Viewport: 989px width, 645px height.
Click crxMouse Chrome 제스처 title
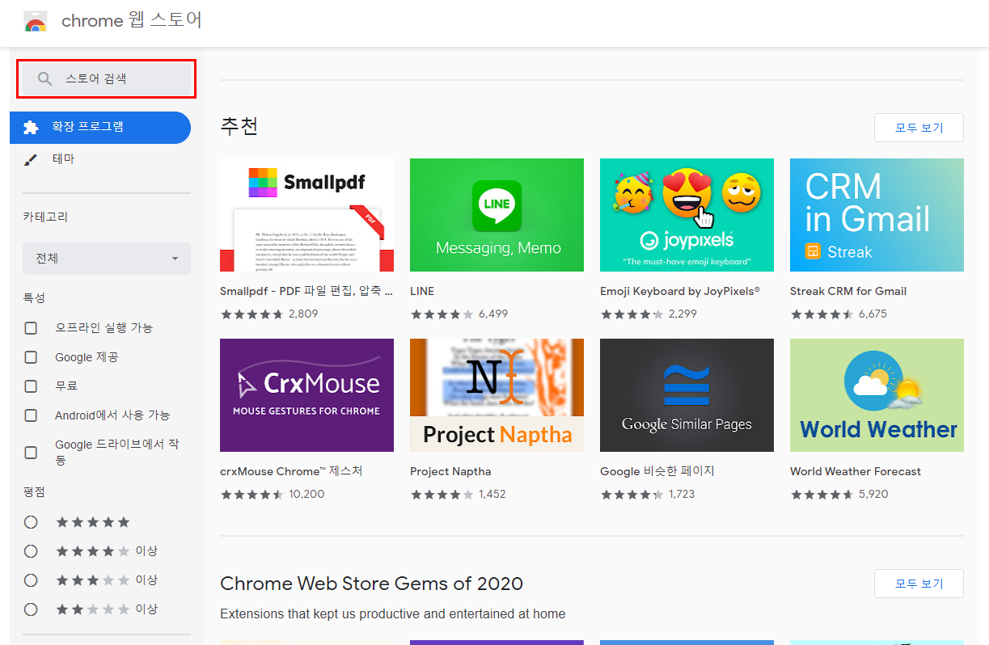[x=291, y=471]
